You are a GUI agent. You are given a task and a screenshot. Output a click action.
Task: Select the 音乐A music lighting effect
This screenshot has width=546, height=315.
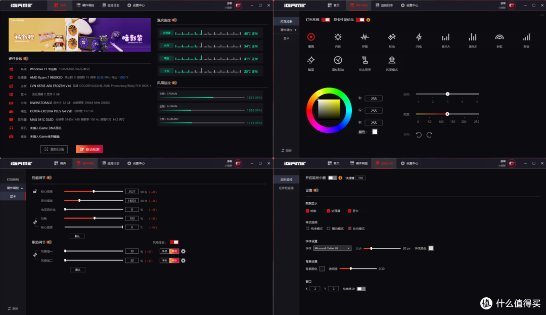point(445,37)
